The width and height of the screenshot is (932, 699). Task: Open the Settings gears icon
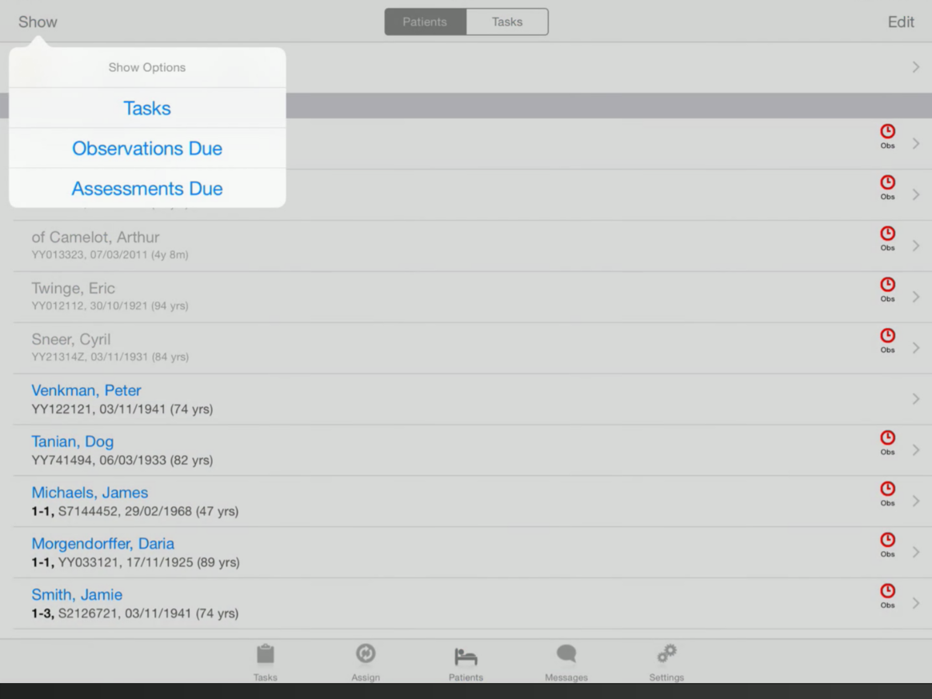666,655
